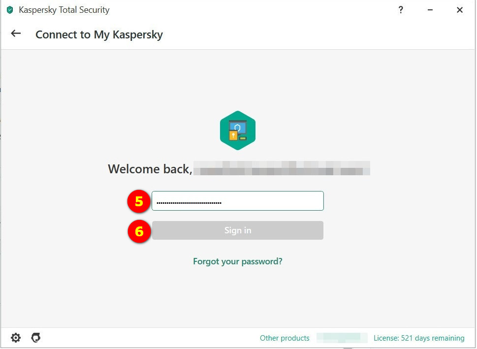The height and width of the screenshot is (349, 477).
Task: Open the Help question mark button
Action: [401, 10]
